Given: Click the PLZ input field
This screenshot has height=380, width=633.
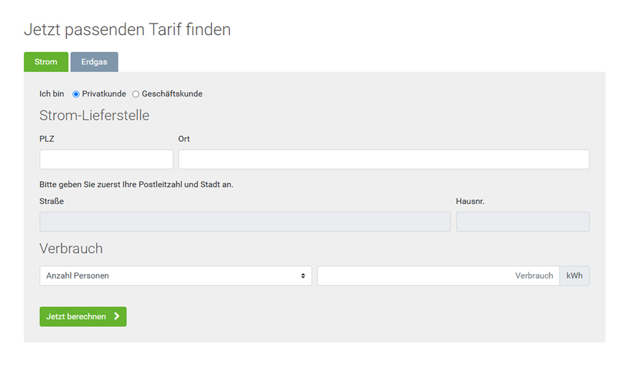Looking at the screenshot, I should pyautogui.click(x=106, y=160).
